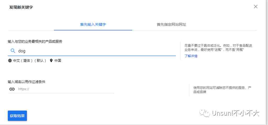Click the 获取结果 button
This screenshot has width=268, height=125.
[x=18, y=116]
